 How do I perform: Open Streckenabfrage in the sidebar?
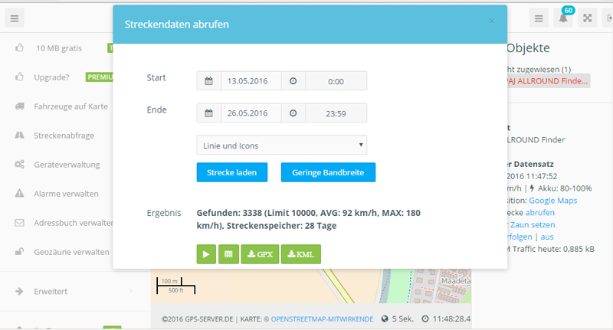63,135
